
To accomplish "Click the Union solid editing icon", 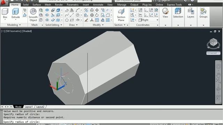I will tap(47, 10).
